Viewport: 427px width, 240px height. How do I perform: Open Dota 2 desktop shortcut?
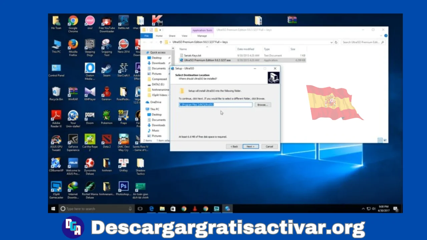pyautogui.click(x=107, y=142)
